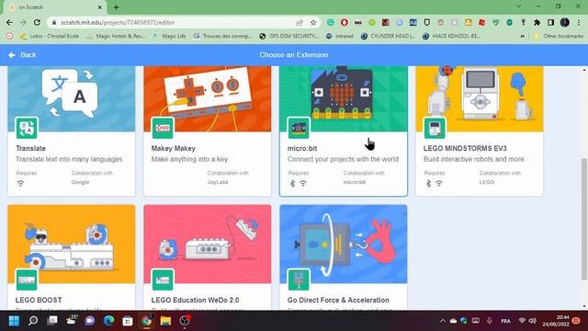
Task: Open the Other bookmarks folder
Action: [x=560, y=36]
